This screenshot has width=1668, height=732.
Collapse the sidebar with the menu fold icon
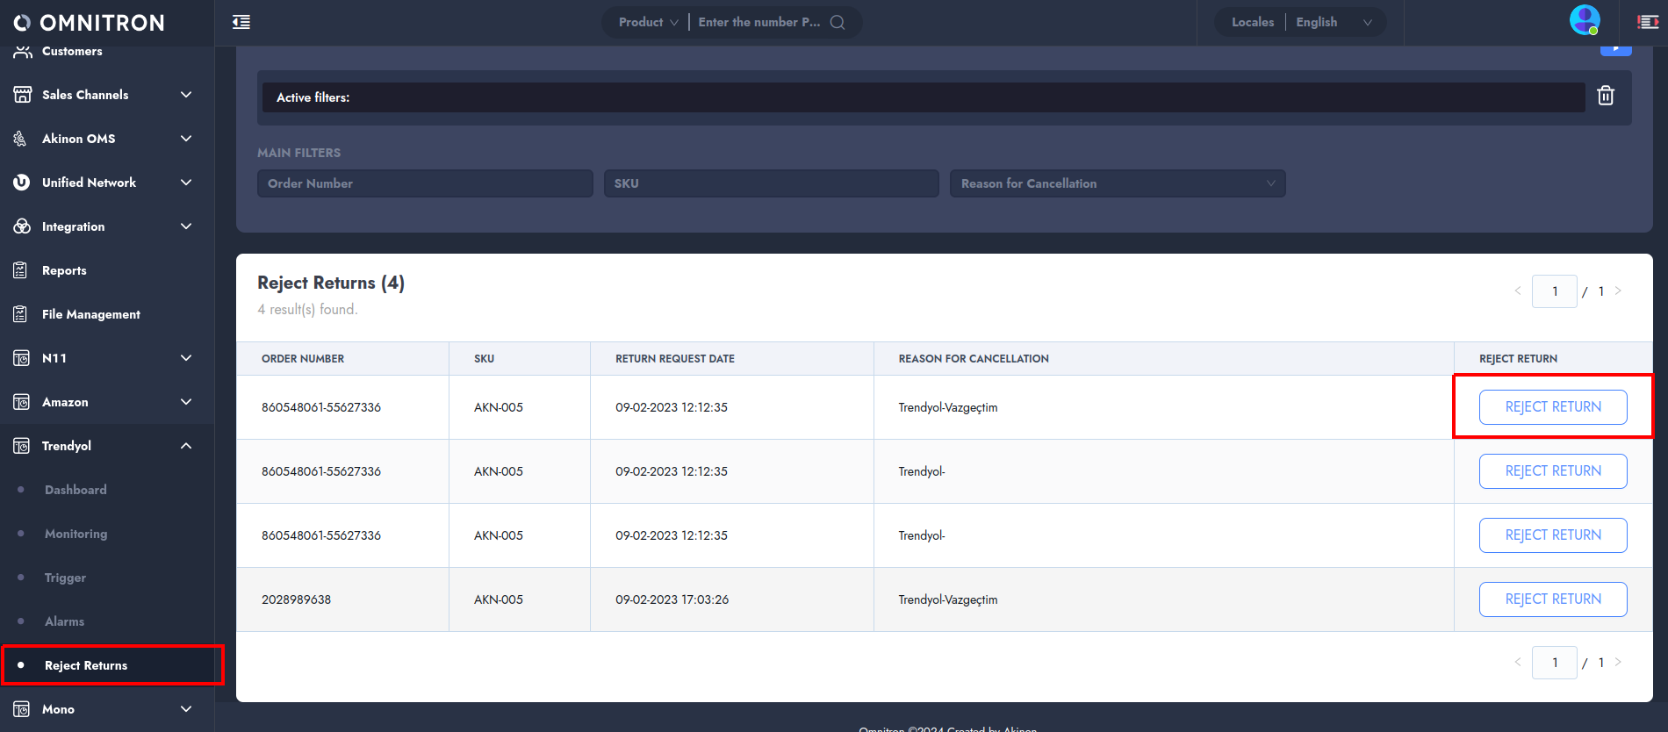pos(241,23)
